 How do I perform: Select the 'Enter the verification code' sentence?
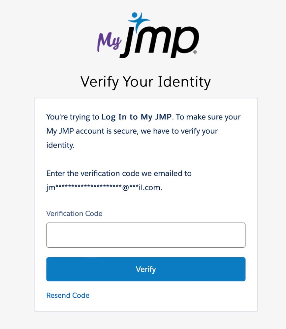(x=119, y=173)
